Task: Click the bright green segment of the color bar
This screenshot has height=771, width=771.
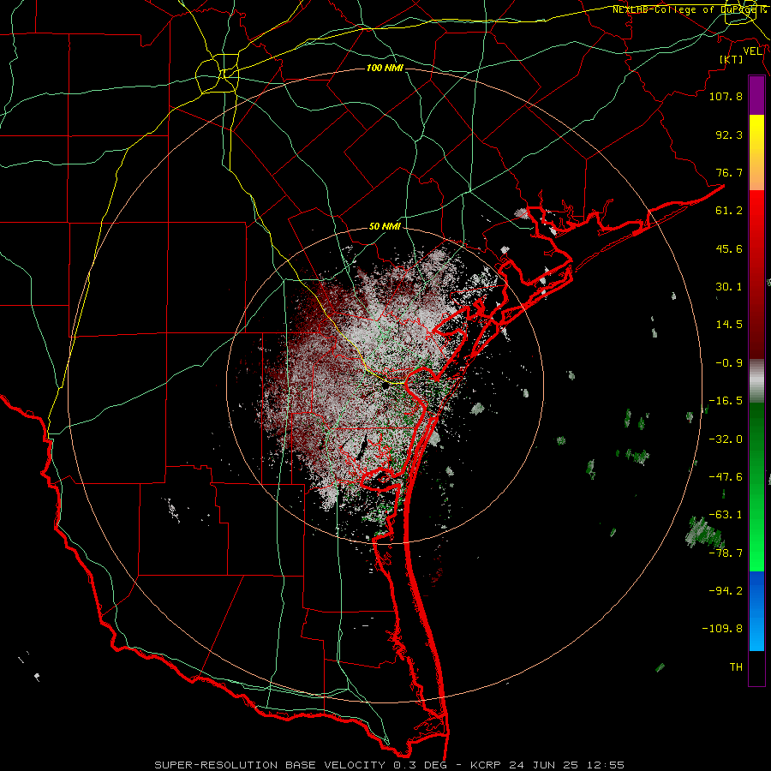Action: (x=756, y=487)
